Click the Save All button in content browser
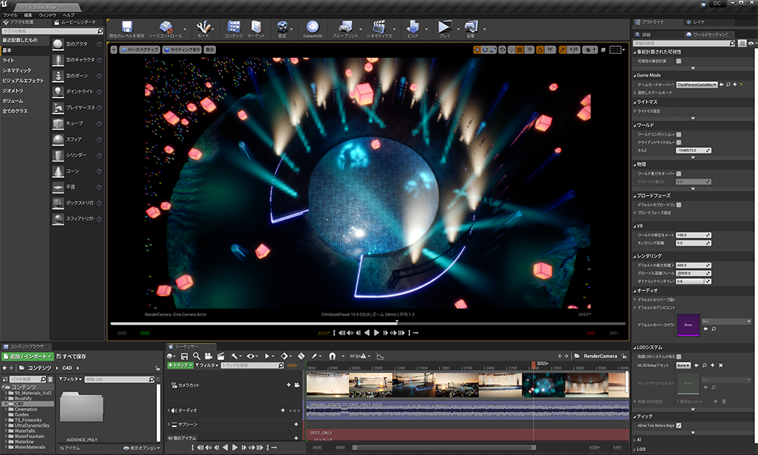The height and width of the screenshot is (455, 758). click(x=70, y=356)
